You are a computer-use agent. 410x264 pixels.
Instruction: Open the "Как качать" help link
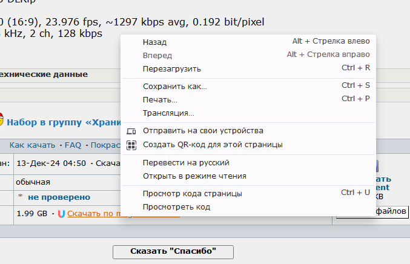point(32,145)
